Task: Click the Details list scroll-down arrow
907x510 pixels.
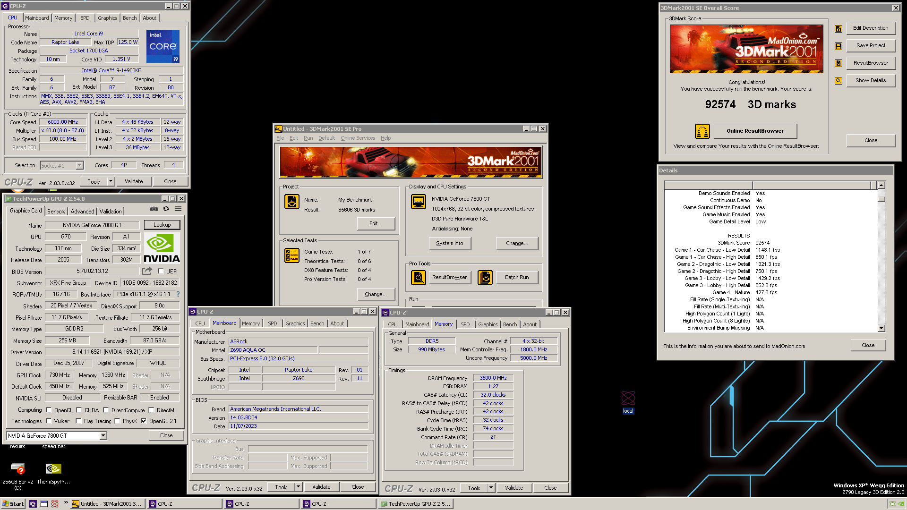Action: point(881,328)
